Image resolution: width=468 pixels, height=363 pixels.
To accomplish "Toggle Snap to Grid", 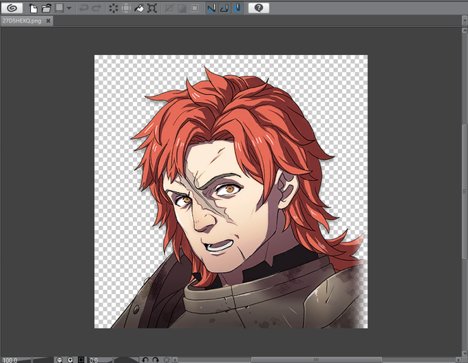I will 237,8.
